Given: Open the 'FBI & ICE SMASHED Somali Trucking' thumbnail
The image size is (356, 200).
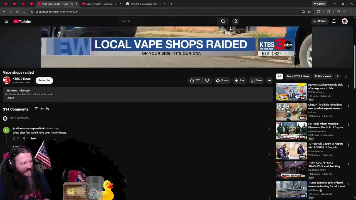Looking at the screenshot, I should pyautogui.click(x=291, y=170).
